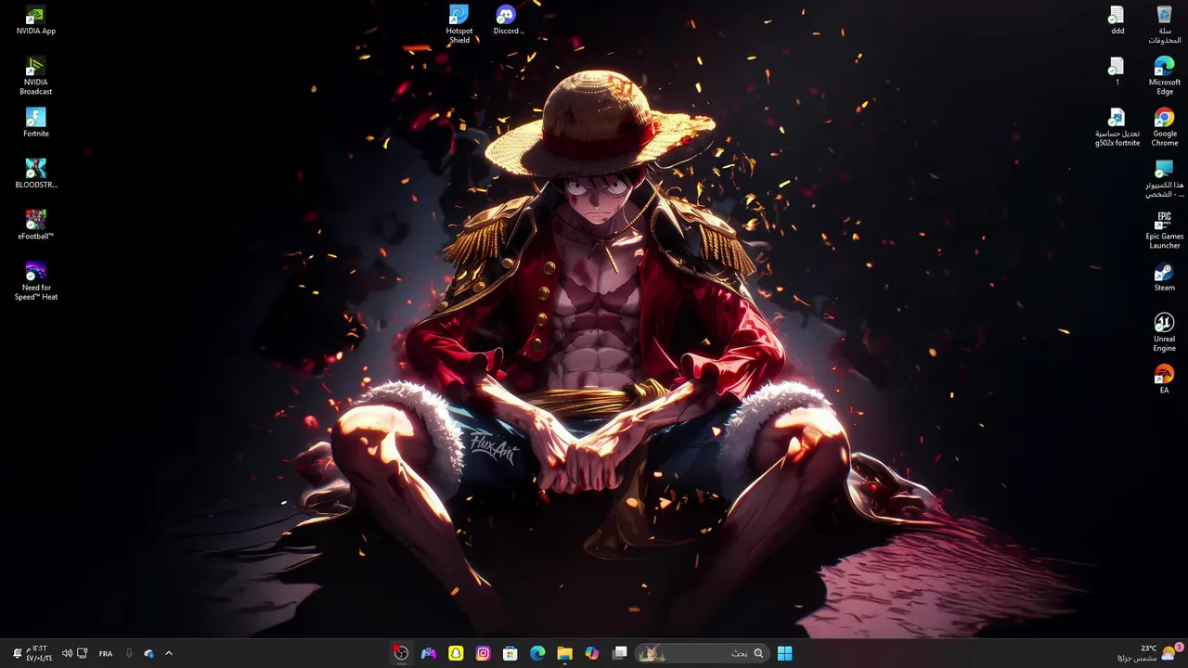The image size is (1188, 668).
Task: Select the This PC shortcut icon
Action: (x=1164, y=179)
